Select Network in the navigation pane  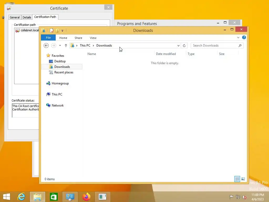tap(58, 105)
